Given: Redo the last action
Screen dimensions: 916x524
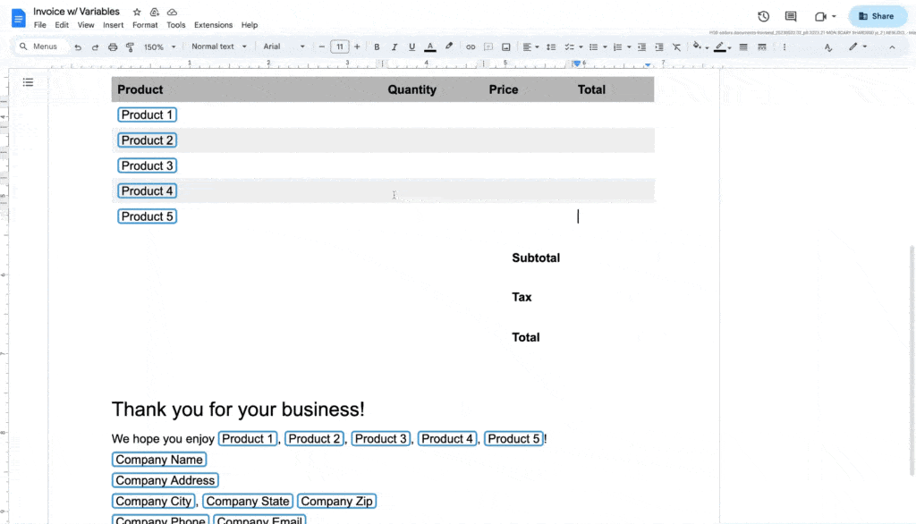Looking at the screenshot, I should click(95, 47).
